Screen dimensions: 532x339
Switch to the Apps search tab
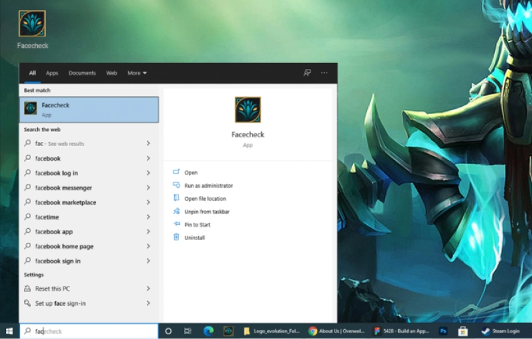pyautogui.click(x=52, y=73)
